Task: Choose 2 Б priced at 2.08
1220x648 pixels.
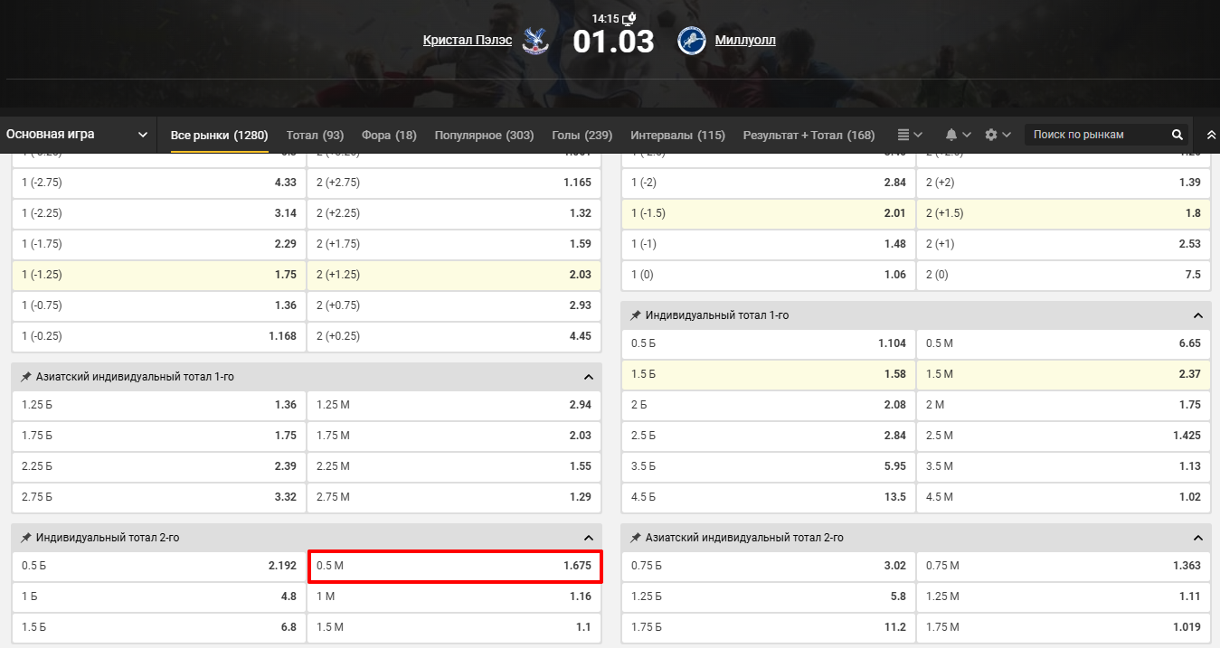Action: click(x=769, y=405)
